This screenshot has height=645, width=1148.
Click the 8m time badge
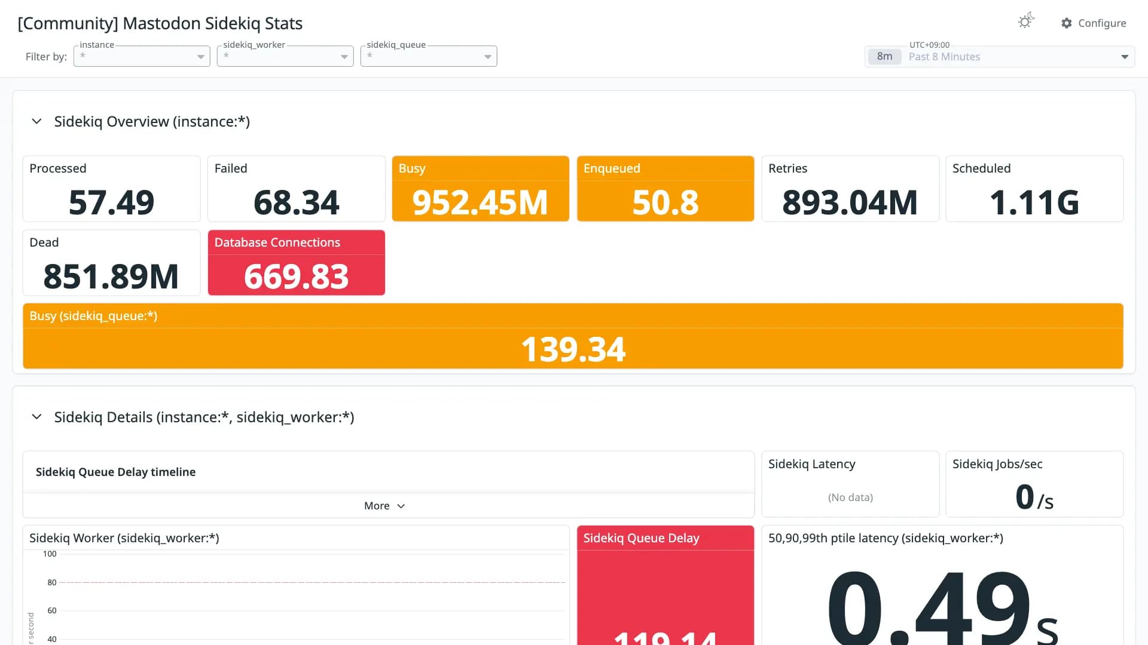click(x=884, y=57)
